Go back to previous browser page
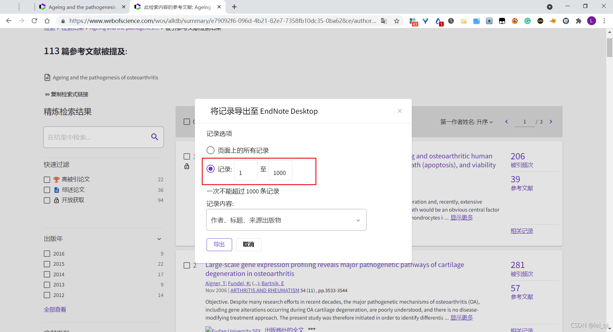This screenshot has height=332, width=613. pos(9,21)
